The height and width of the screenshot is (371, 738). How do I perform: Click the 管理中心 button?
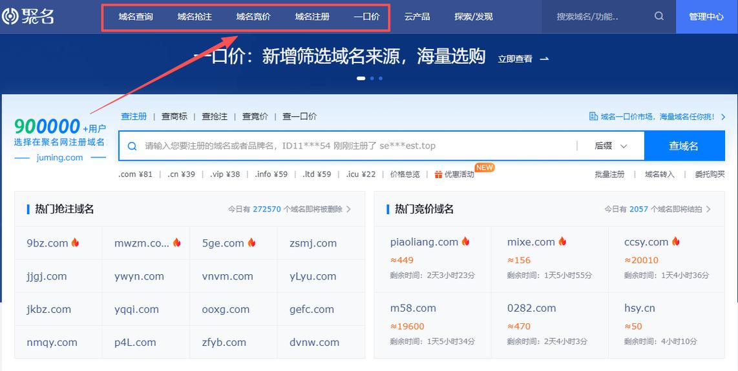click(x=706, y=17)
